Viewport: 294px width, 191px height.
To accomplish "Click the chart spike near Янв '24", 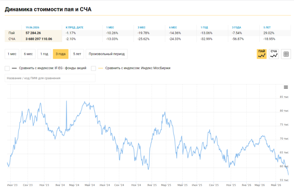I will (67, 101).
